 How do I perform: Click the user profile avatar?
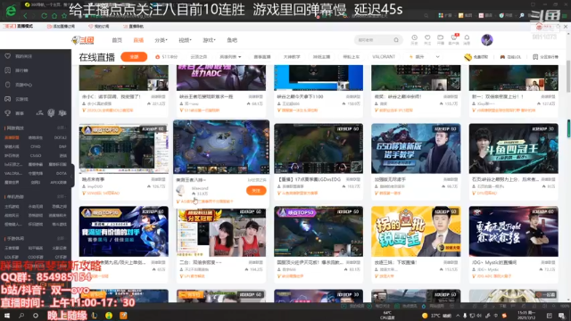click(x=487, y=39)
